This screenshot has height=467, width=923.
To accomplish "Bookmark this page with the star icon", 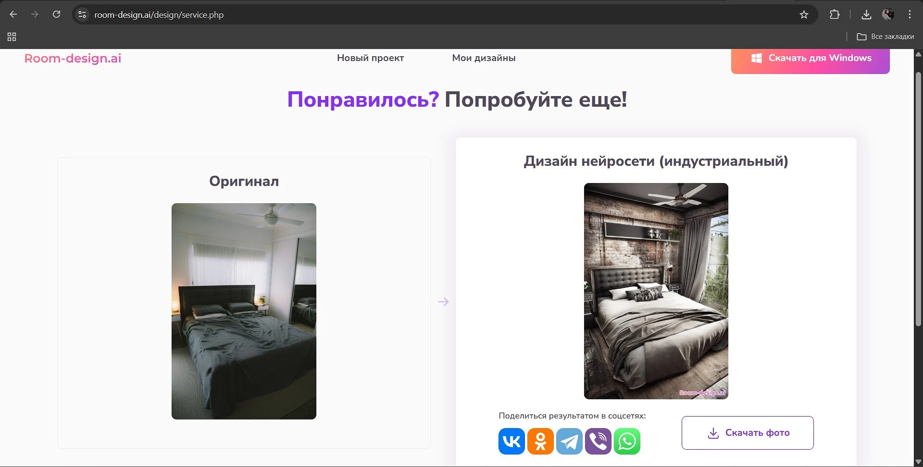I will [x=804, y=14].
